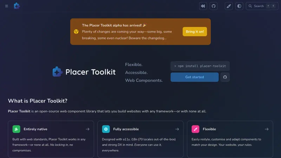Click the Search box in header
The width and height of the screenshot is (281, 158).
pyautogui.click(x=262, y=6)
